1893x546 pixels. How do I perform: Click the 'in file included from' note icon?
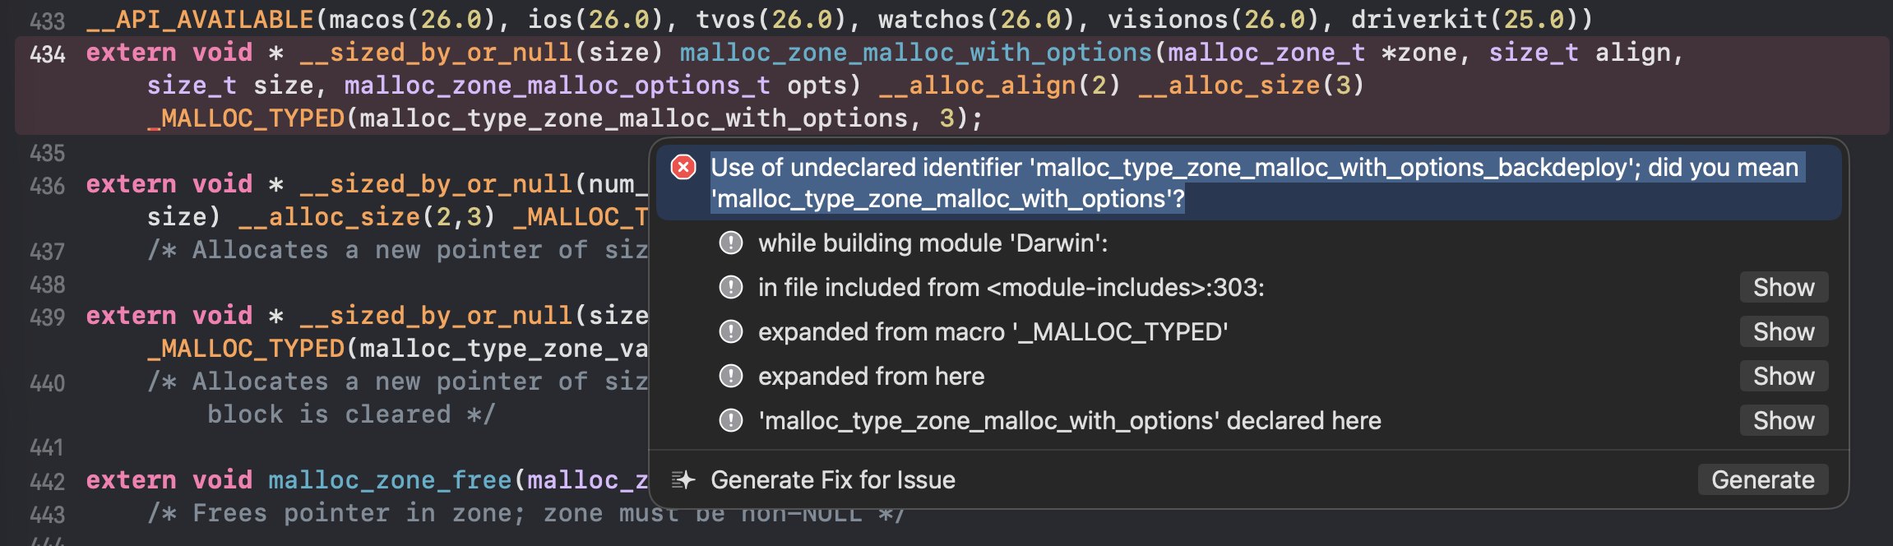coord(730,288)
